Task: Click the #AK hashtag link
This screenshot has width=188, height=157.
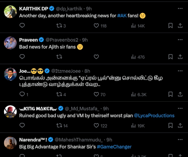Action: tap(122, 16)
